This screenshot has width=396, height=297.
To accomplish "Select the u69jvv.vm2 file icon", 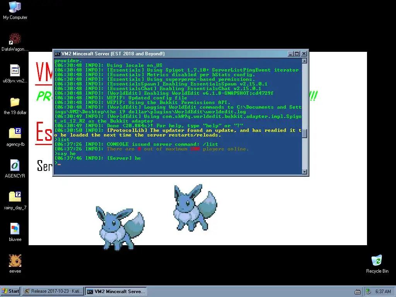I will point(15,74).
